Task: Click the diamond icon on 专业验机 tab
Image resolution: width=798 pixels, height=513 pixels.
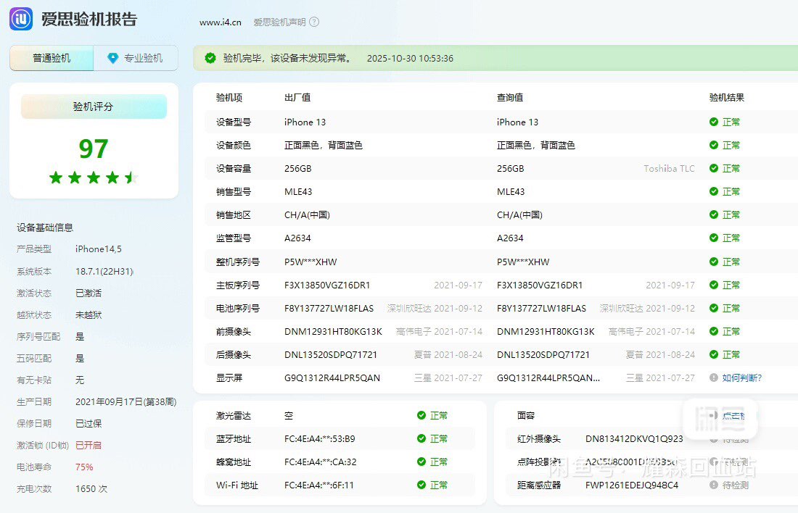Action: (112, 58)
